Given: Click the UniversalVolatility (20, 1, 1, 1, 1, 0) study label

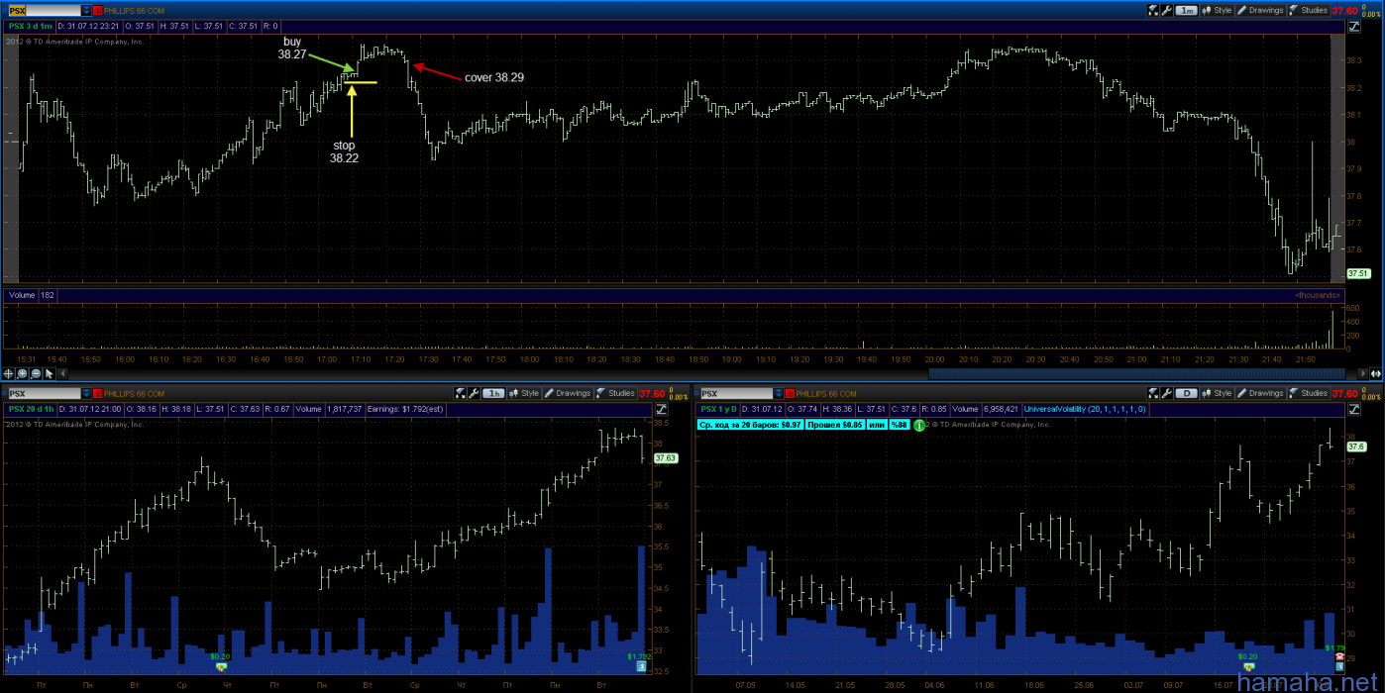Looking at the screenshot, I should pos(1085,409).
